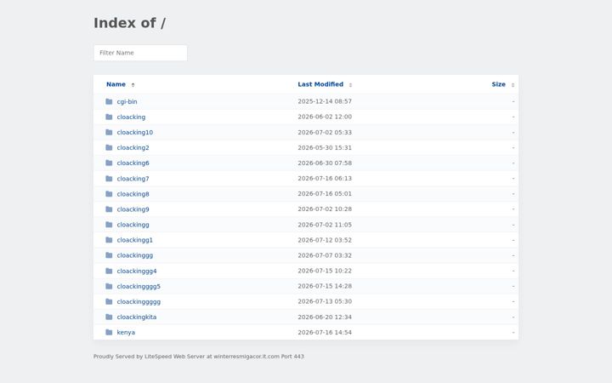The height and width of the screenshot is (383, 612).
Task: Click the folder icon beside cloacking7
Action: (109, 179)
